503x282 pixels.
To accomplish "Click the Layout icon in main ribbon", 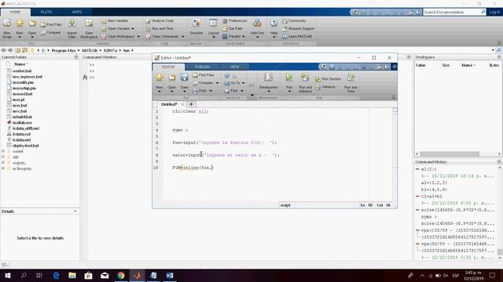I will [213, 23].
